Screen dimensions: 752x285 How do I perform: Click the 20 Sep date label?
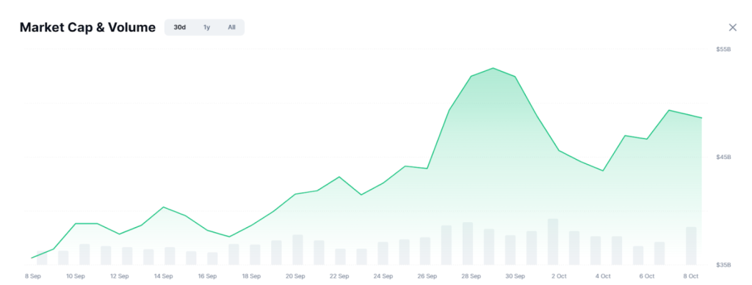295,276
